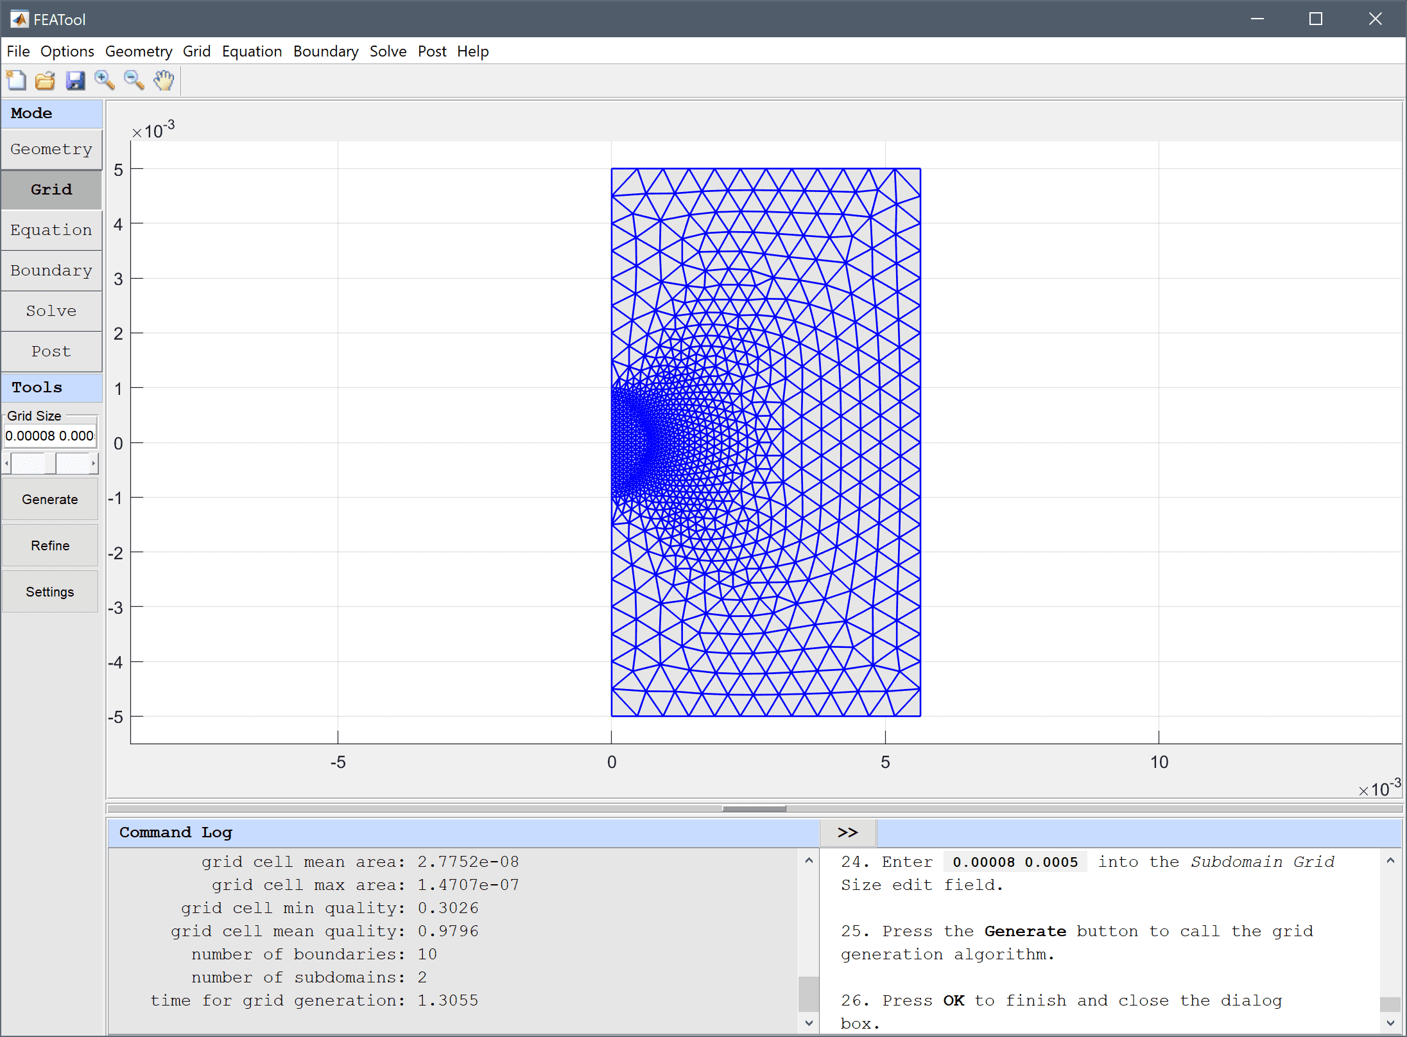The height and width of the screenshot is (1037, 1407).
Task: Click the Tools section header
Action: pos(51,388)
